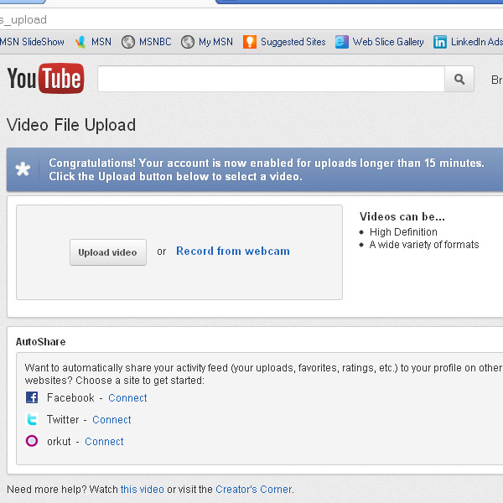This screenshot has height=503, width=503.
Task: Click the Twitter bird icon
Action: (x=32, y=419)
